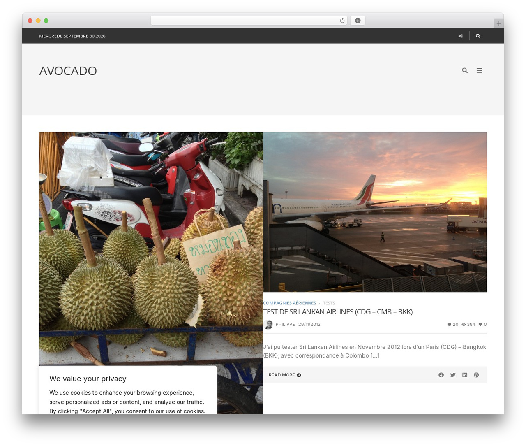Open search icon beside the hamburger menu

[x=465, y=70]
